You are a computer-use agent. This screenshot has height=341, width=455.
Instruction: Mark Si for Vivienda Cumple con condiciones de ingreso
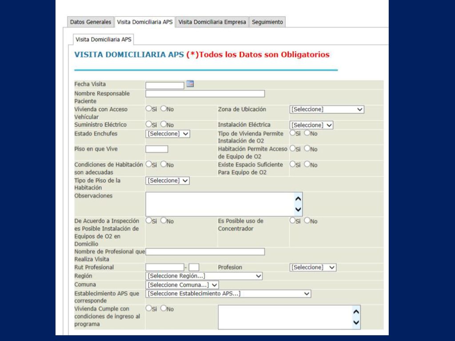(x=148, y=308)
